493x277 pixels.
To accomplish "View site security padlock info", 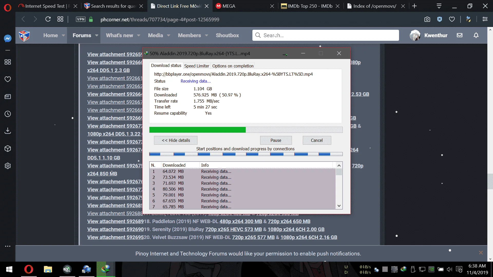I will point(91,19).
